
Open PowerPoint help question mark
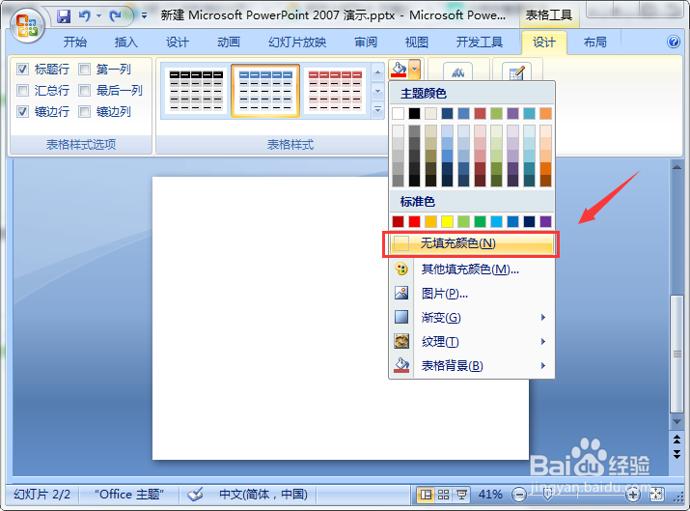(x=674, y=42)
